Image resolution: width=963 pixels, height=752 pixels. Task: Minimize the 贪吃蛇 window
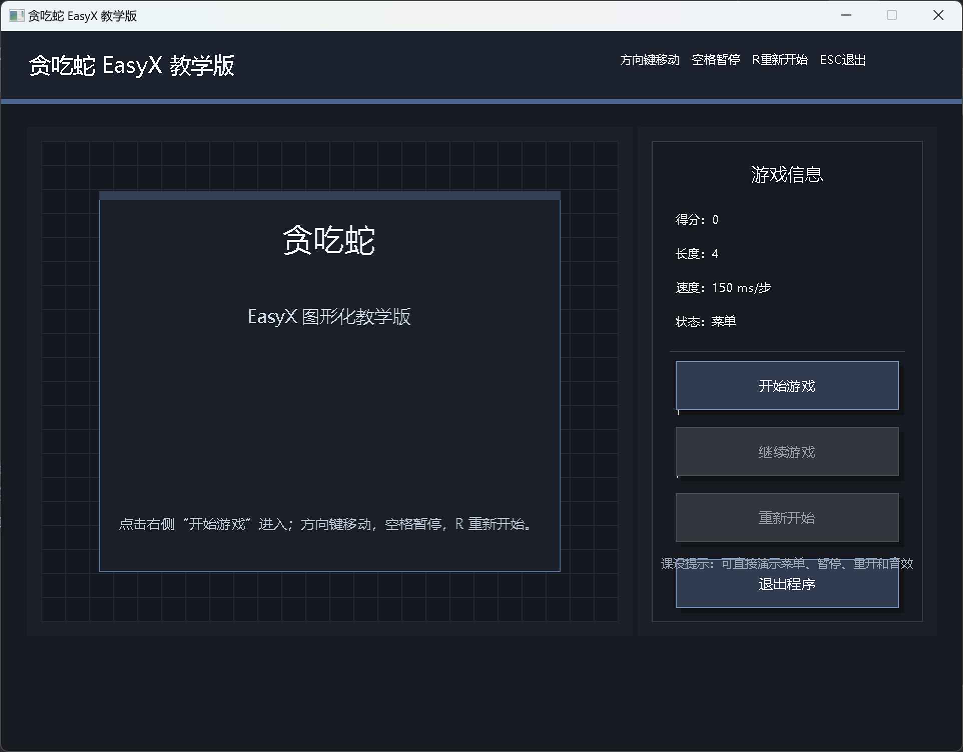point(846,15)
